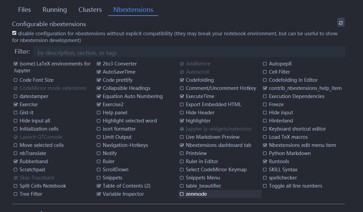Open the Running tab

coord(55,10)
